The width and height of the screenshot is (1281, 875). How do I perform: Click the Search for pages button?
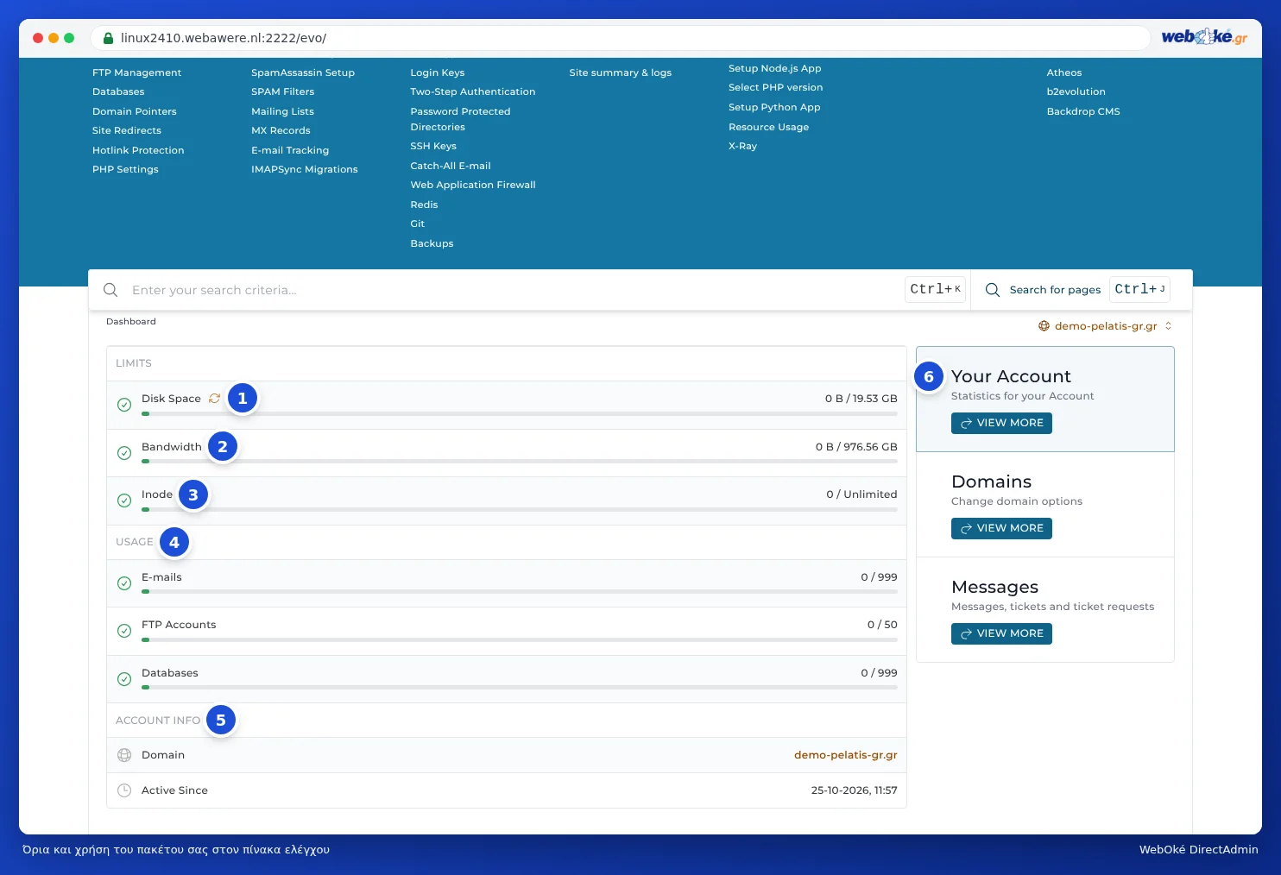[x=1077, y=290]
